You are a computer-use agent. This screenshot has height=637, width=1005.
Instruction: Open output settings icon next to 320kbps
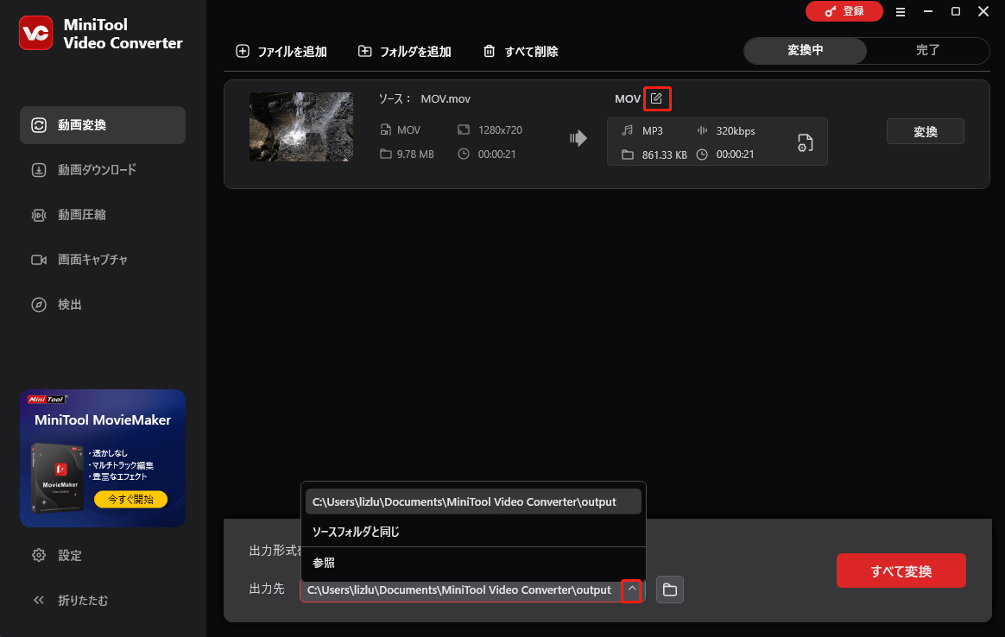(x=805, y=142)
